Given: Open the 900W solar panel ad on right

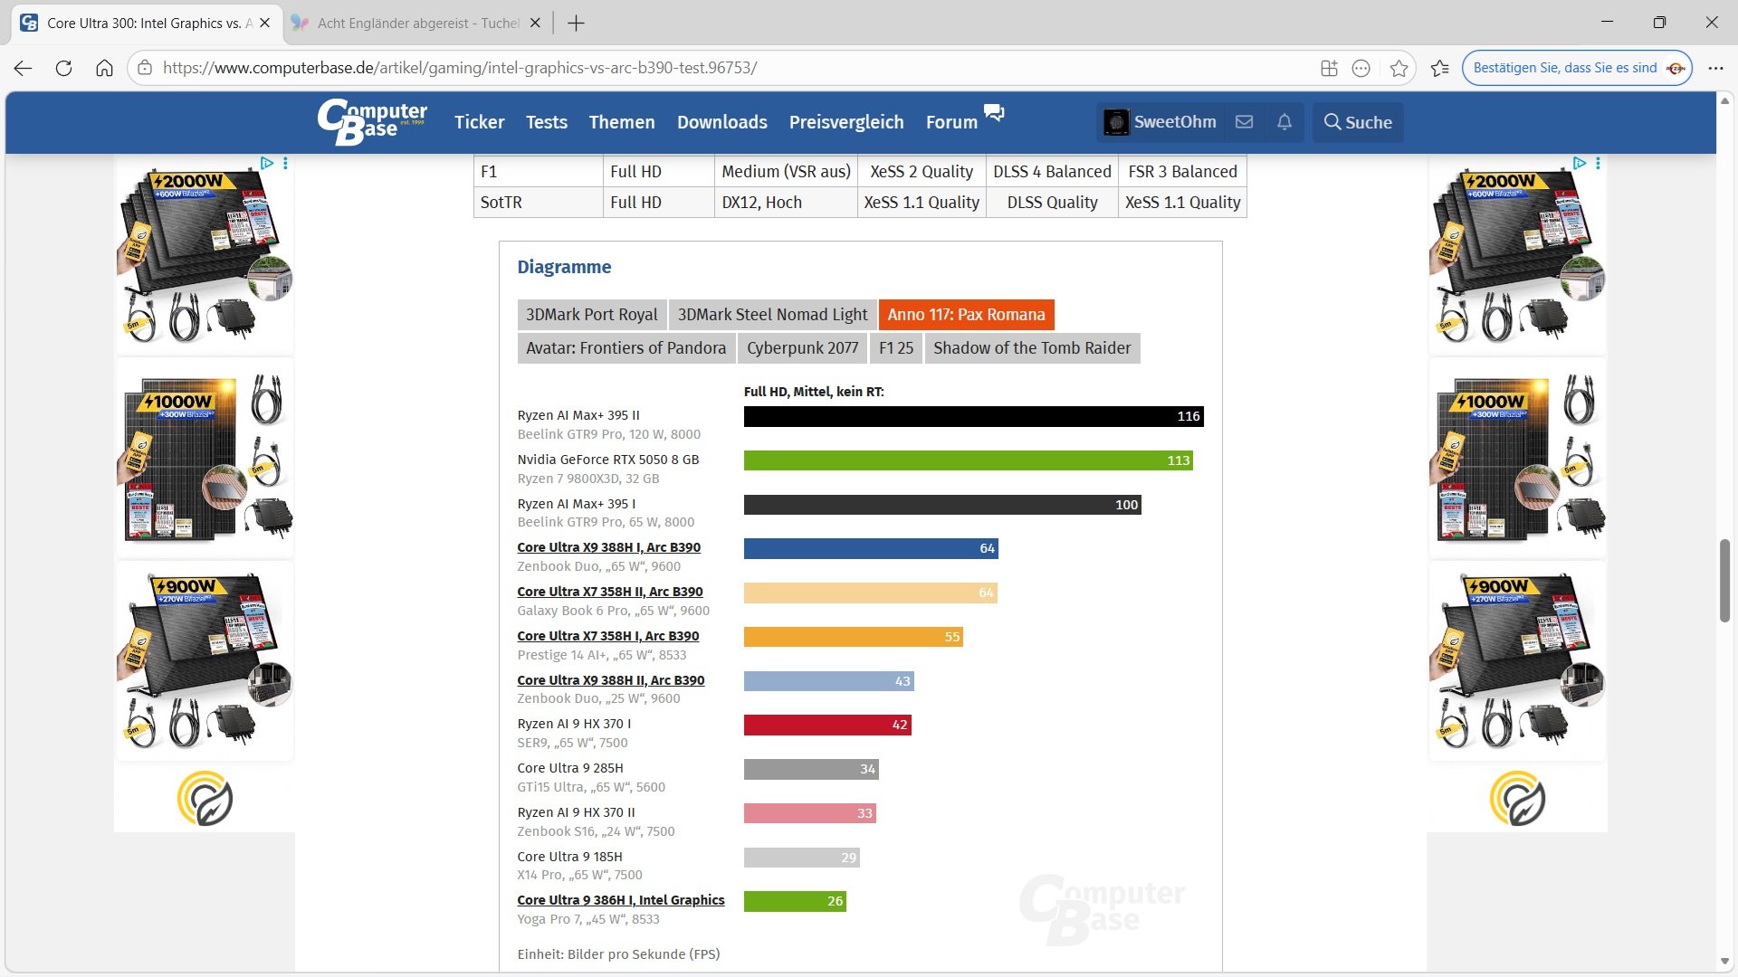Looking at the screenshot, I should click(x=1517, y=661).
